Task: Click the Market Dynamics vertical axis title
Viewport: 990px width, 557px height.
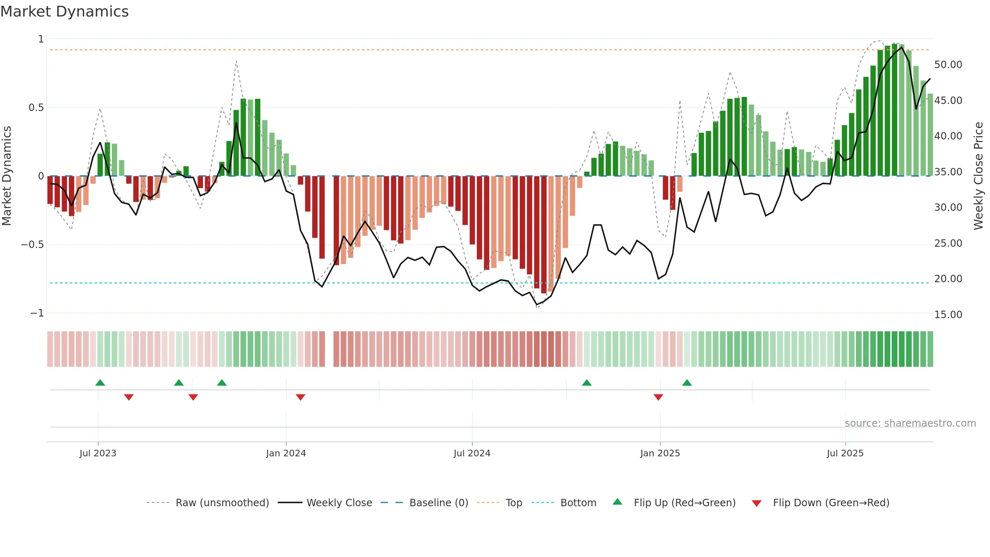Action: (7, 176)
